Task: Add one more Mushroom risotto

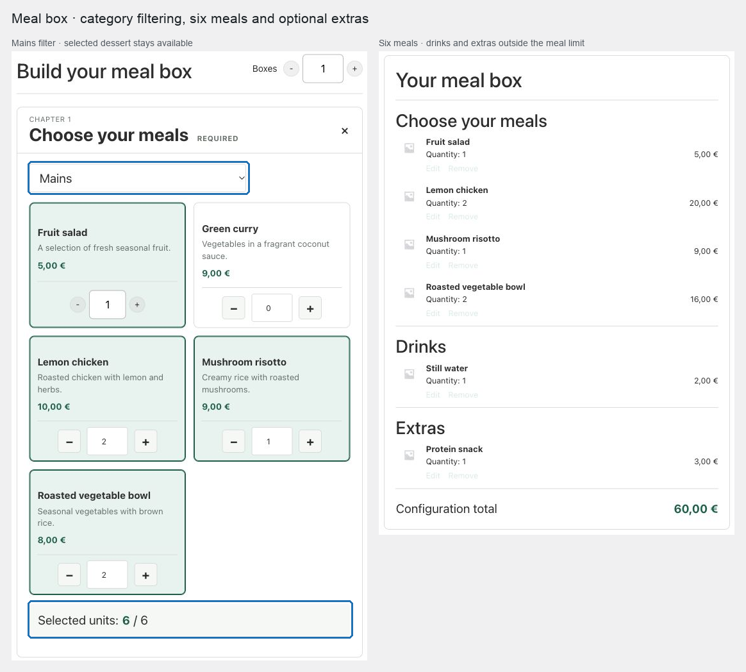Action: click(x=310, y=442)
